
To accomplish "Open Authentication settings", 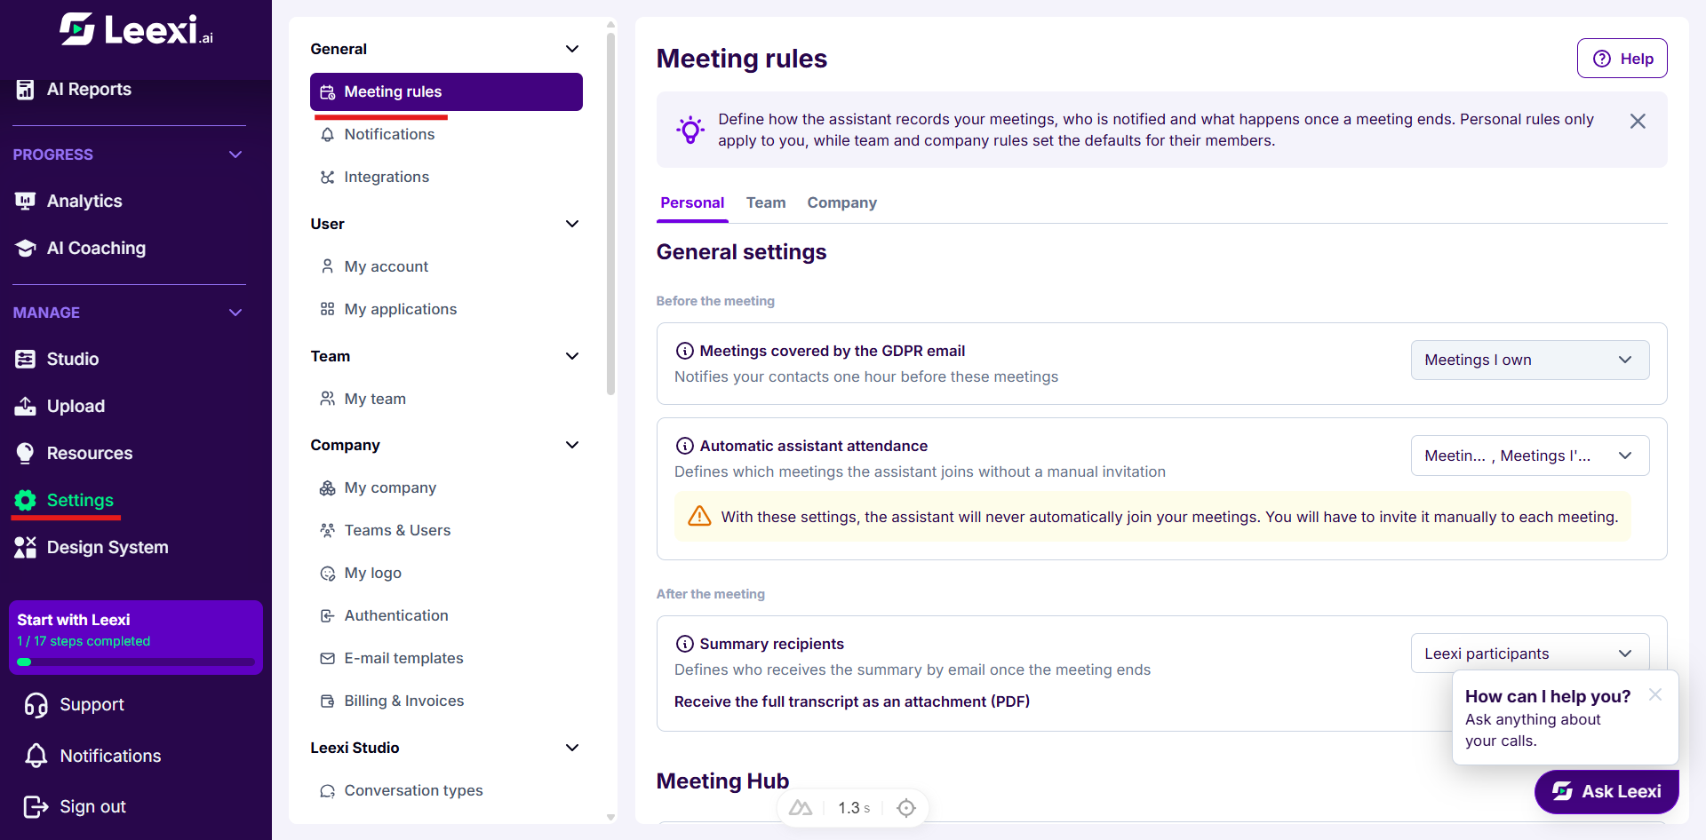I will pos(446,616).
